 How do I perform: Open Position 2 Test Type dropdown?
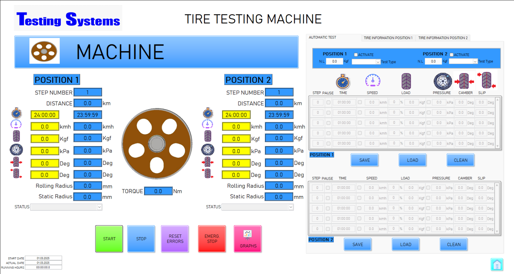pos(464,61)
